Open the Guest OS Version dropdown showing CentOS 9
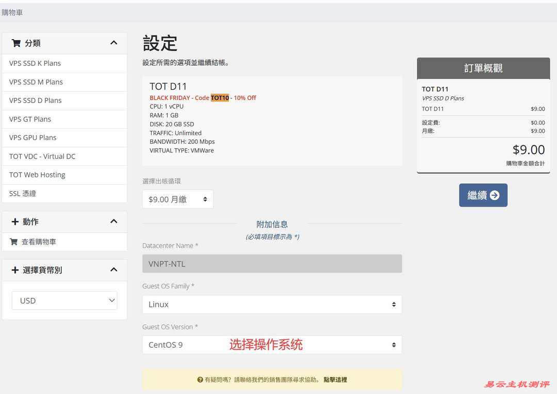 click(272, 345)
